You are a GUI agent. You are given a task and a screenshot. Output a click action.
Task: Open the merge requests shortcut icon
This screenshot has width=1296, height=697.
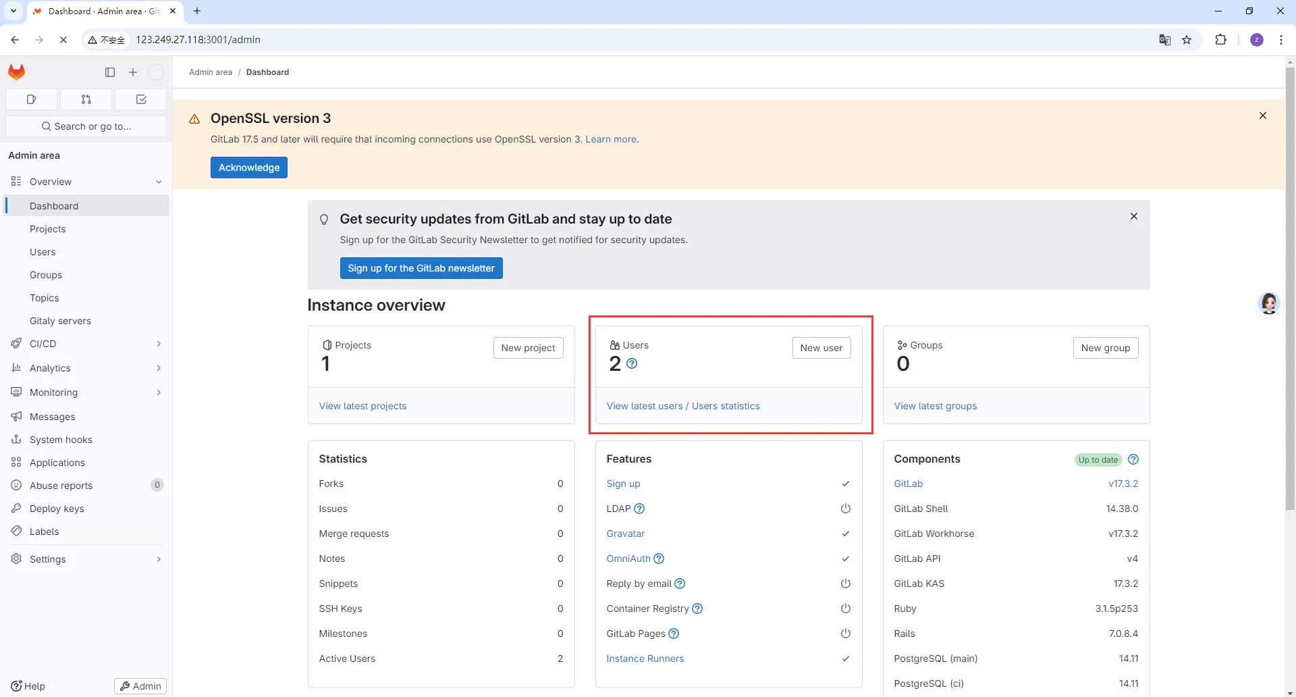click(86, 99)
